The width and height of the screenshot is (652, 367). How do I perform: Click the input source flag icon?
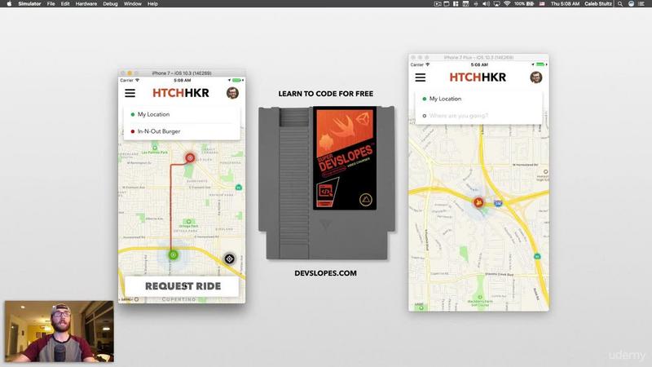coord(542,4)
